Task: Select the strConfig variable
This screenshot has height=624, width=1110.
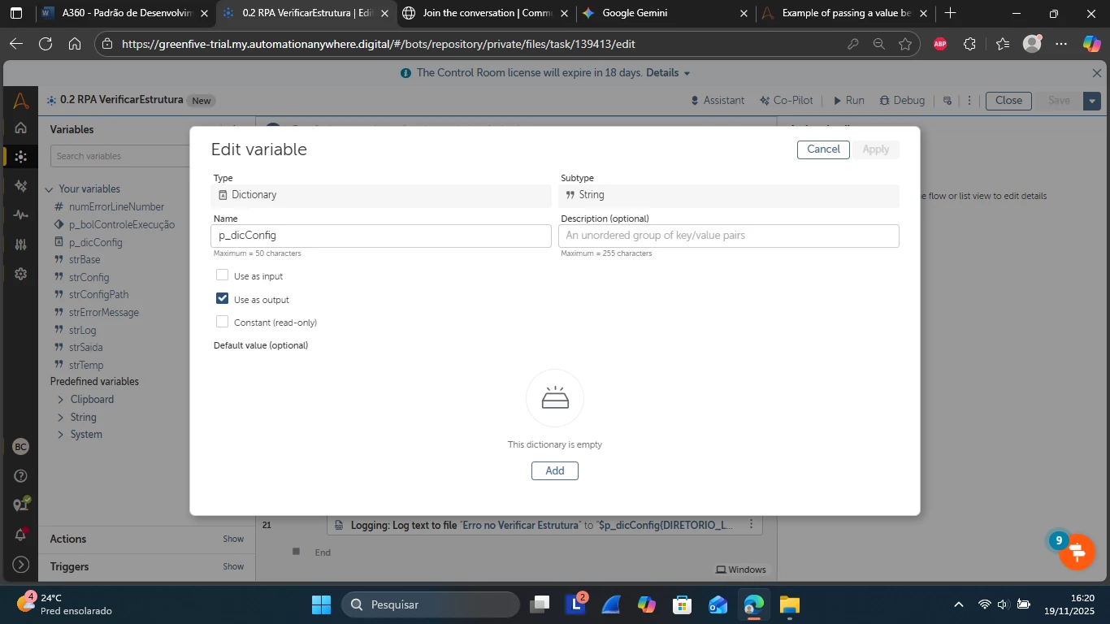Action: (89, 277)
